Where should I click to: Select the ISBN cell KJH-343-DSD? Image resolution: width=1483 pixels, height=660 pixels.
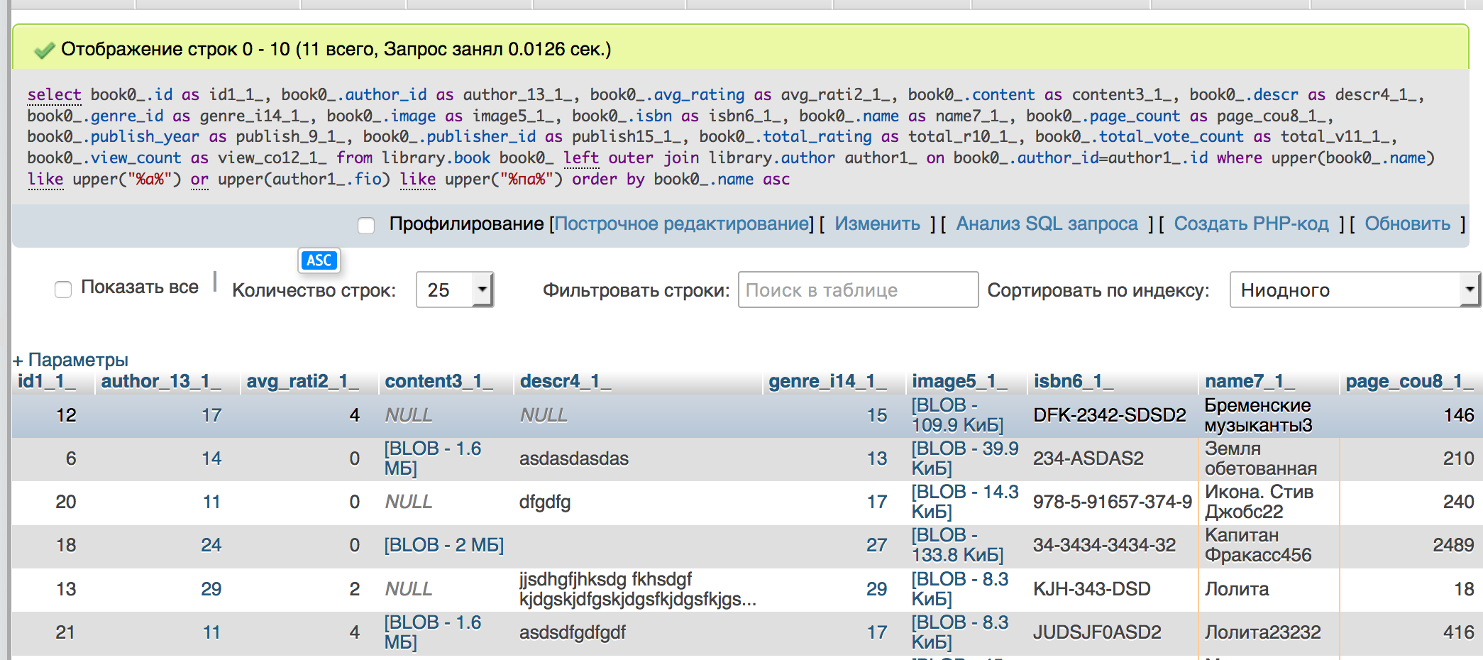tap(1091, 589)
